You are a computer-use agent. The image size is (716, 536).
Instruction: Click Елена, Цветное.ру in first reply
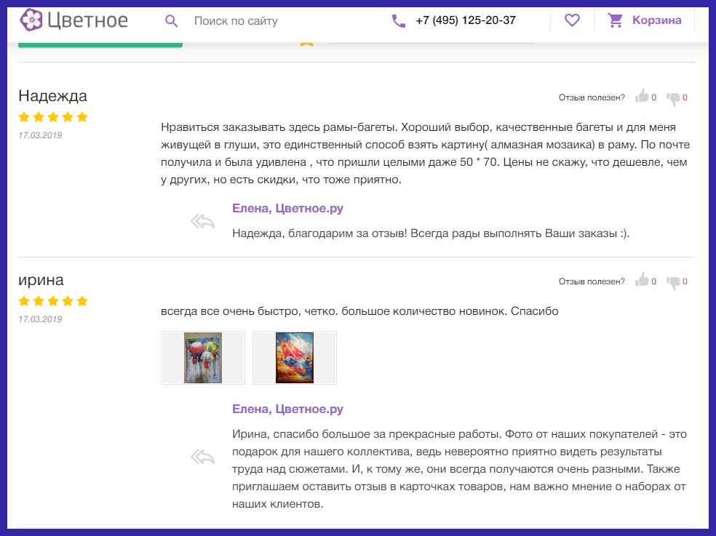click(287, 209)
